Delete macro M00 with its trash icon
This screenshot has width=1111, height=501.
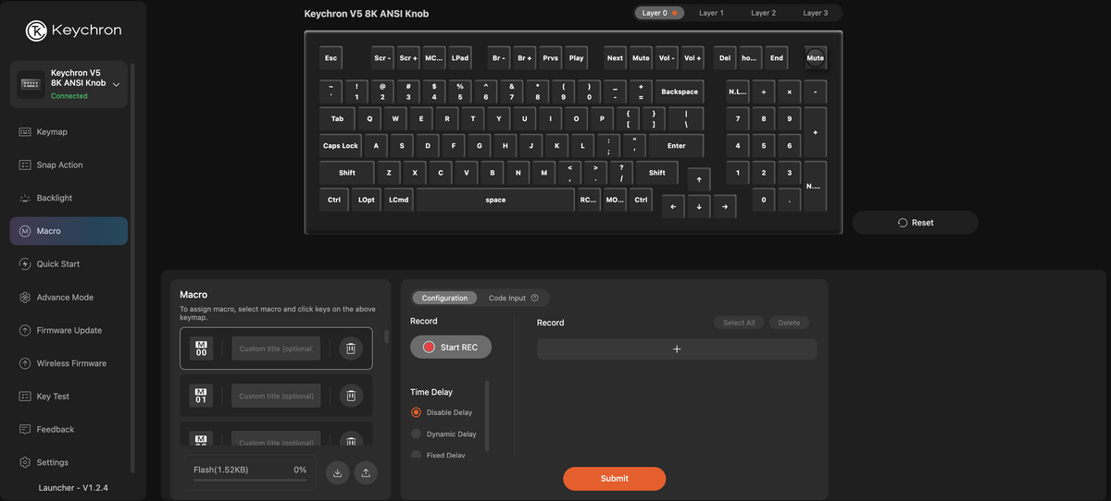tap(351, 348)
